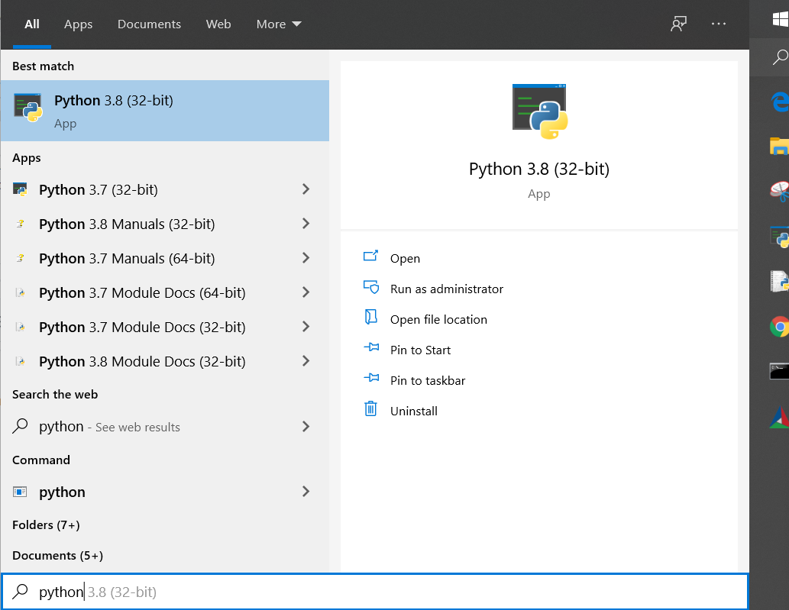Expand options for Python 3.7 Manuals (64-bit)
Screen dimensions: 789x610
pos(306,258)
